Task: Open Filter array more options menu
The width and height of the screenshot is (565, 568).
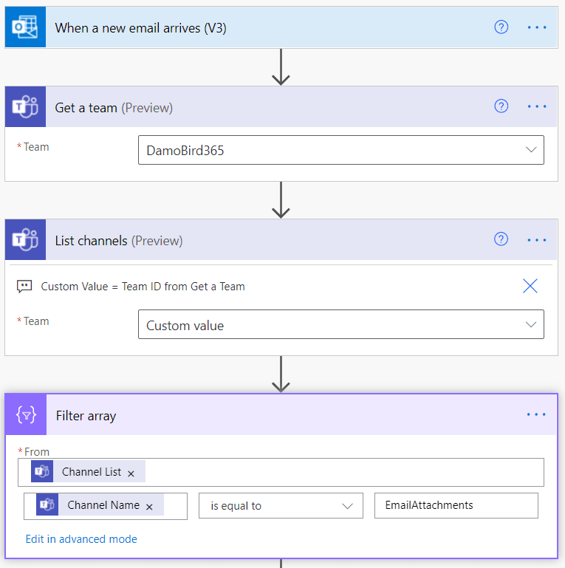Action: (537, 415)
